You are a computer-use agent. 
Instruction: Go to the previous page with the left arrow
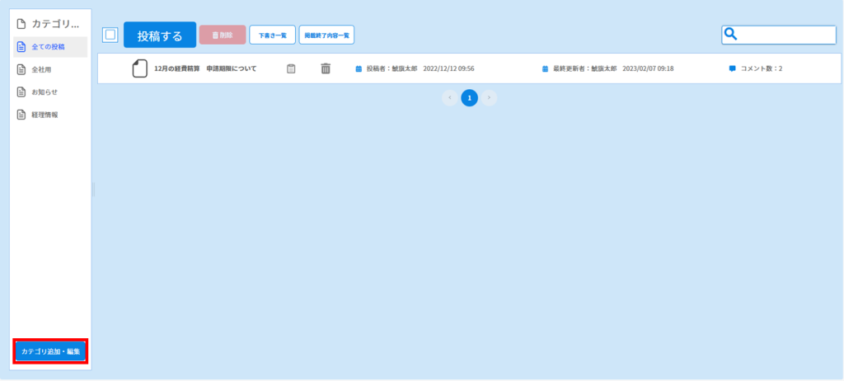point(450,98)
